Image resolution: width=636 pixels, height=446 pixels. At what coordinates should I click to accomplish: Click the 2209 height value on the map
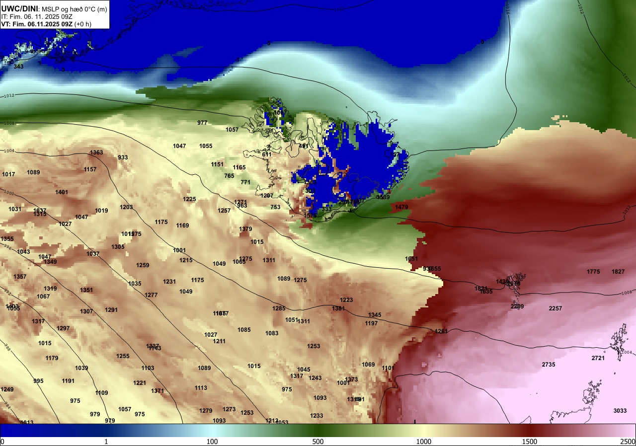click(517, 306)
